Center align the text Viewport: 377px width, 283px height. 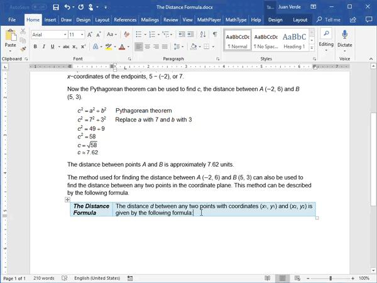pyautogui.click(x=148, y=47)
